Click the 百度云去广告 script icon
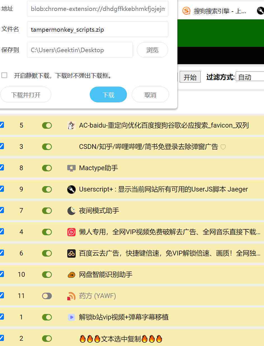The width and height of the screenshot is (264, 346). coord(71,253)
